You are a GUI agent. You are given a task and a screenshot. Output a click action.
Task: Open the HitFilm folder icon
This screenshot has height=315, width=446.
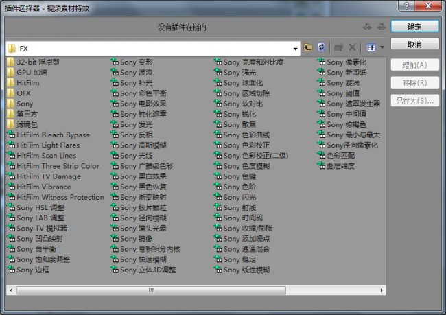pyautogui.click(x=11, y=83)
